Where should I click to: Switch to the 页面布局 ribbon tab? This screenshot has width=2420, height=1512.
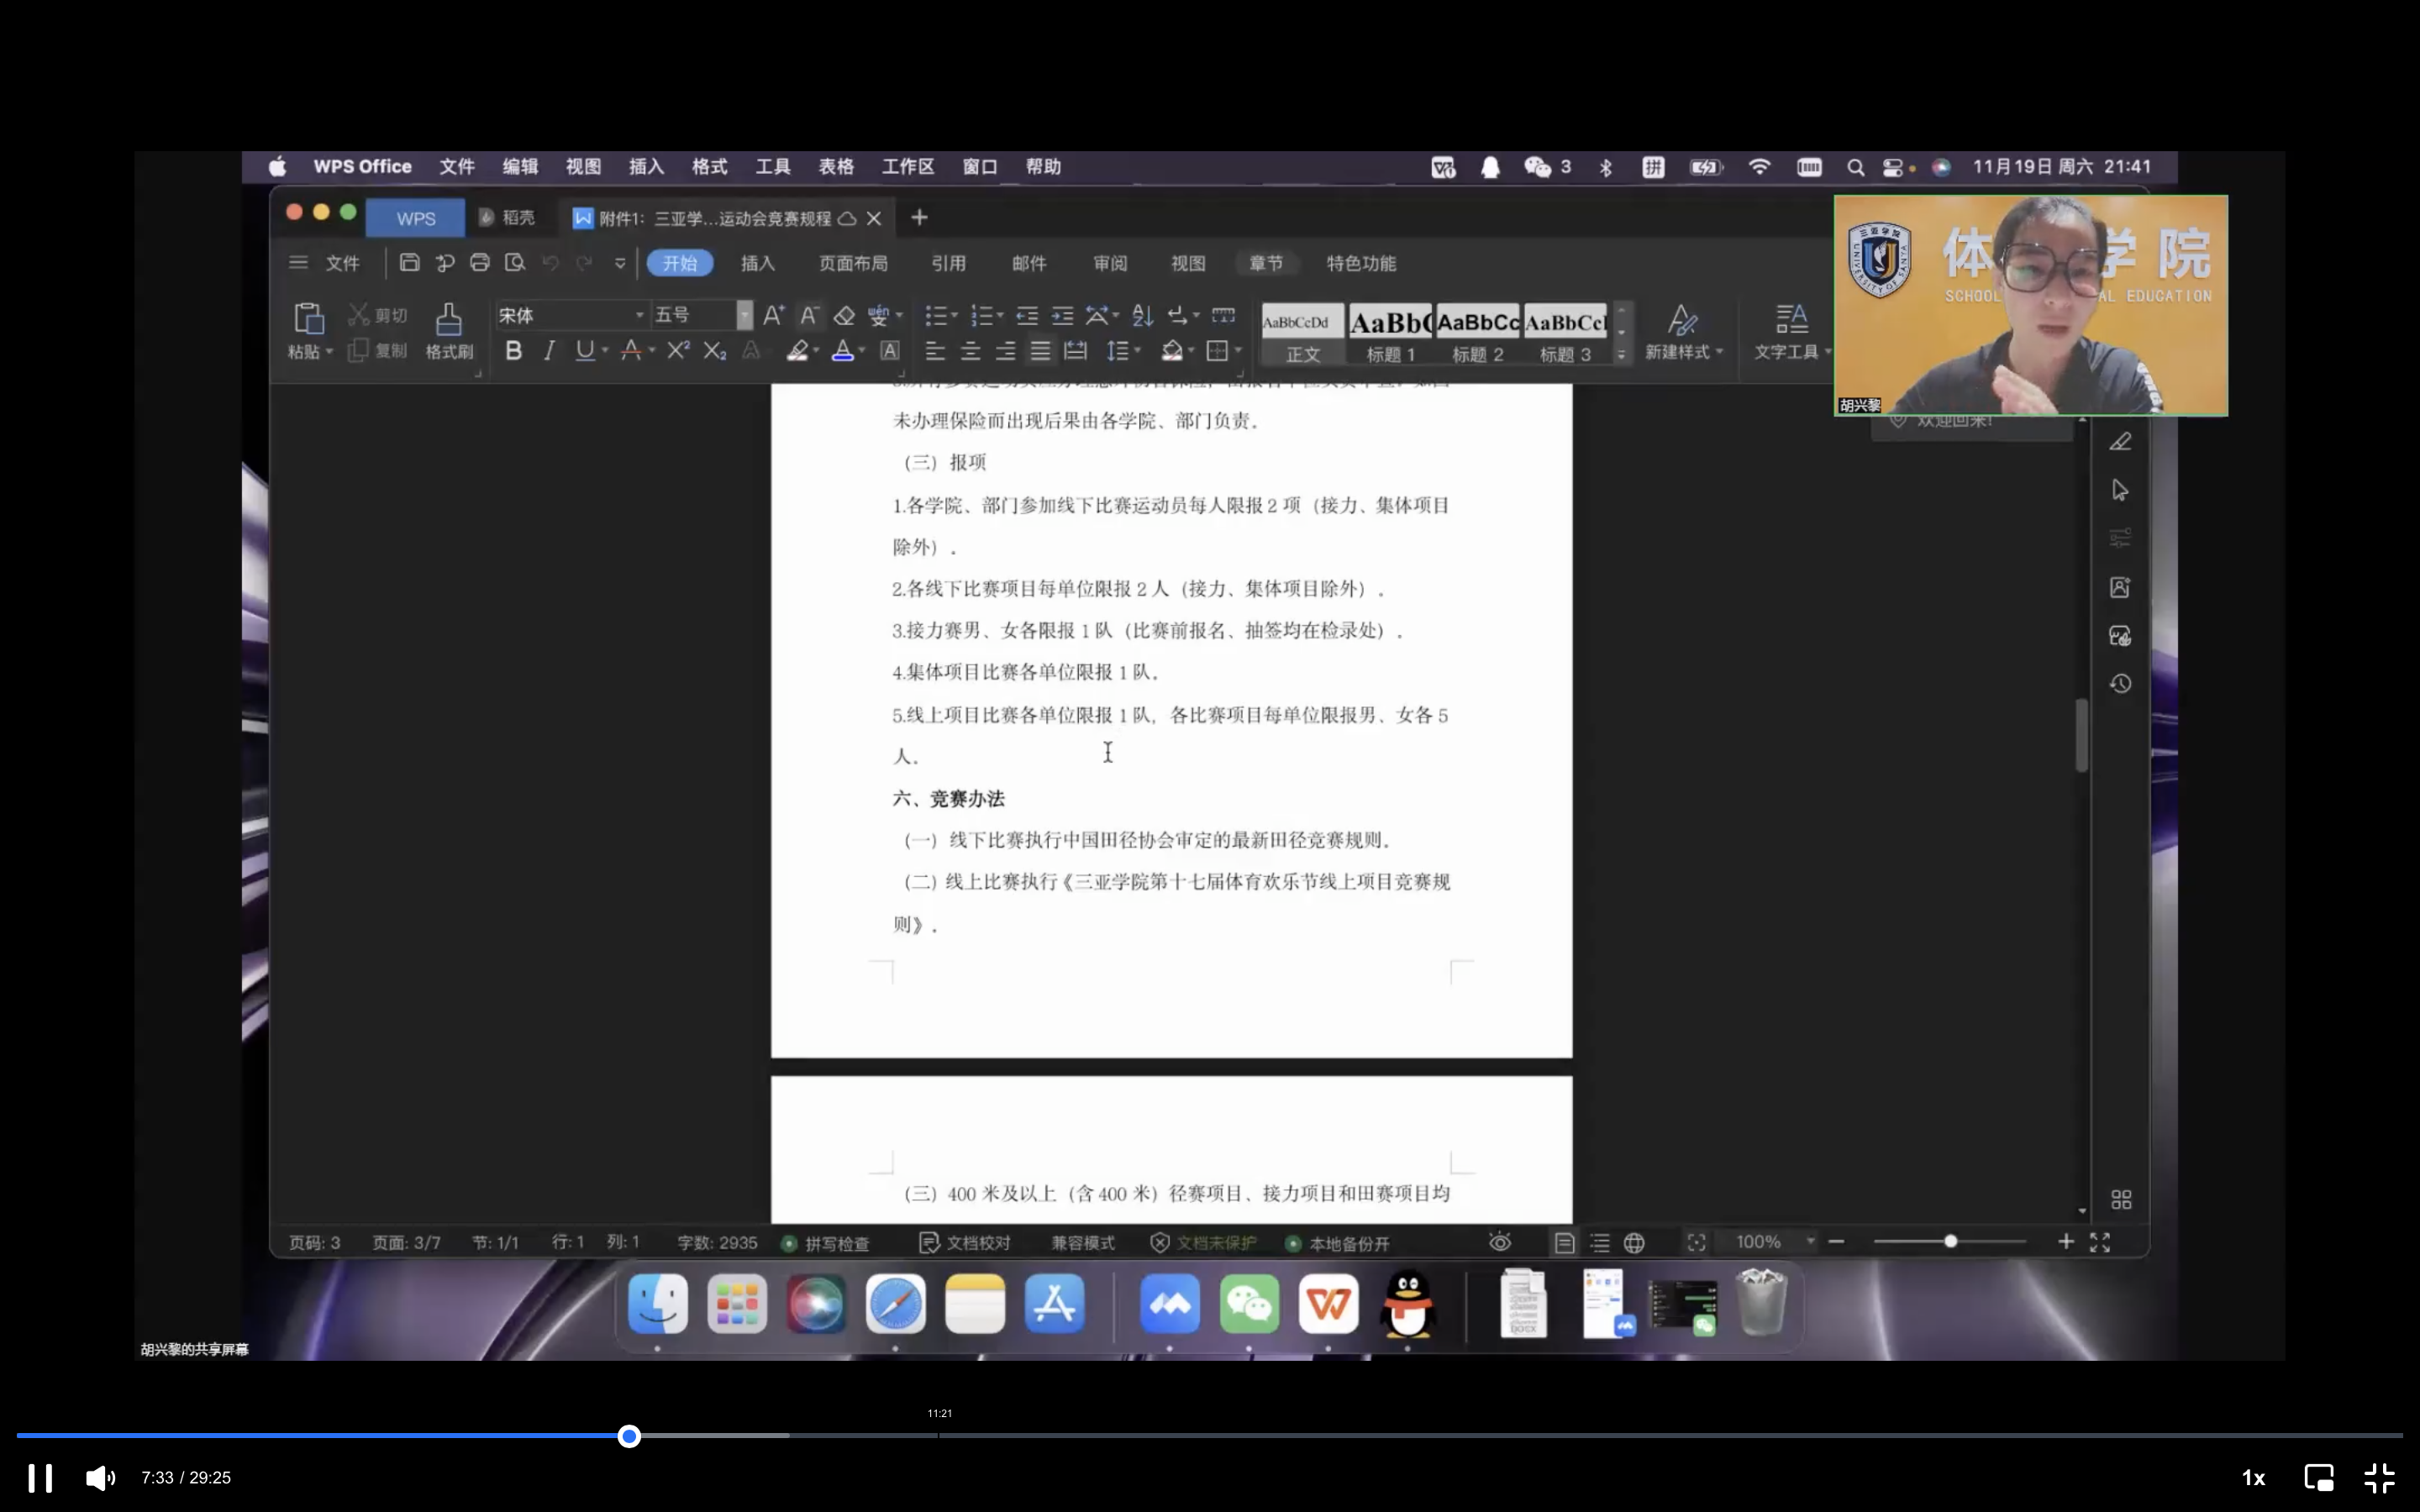click(852, 264)
